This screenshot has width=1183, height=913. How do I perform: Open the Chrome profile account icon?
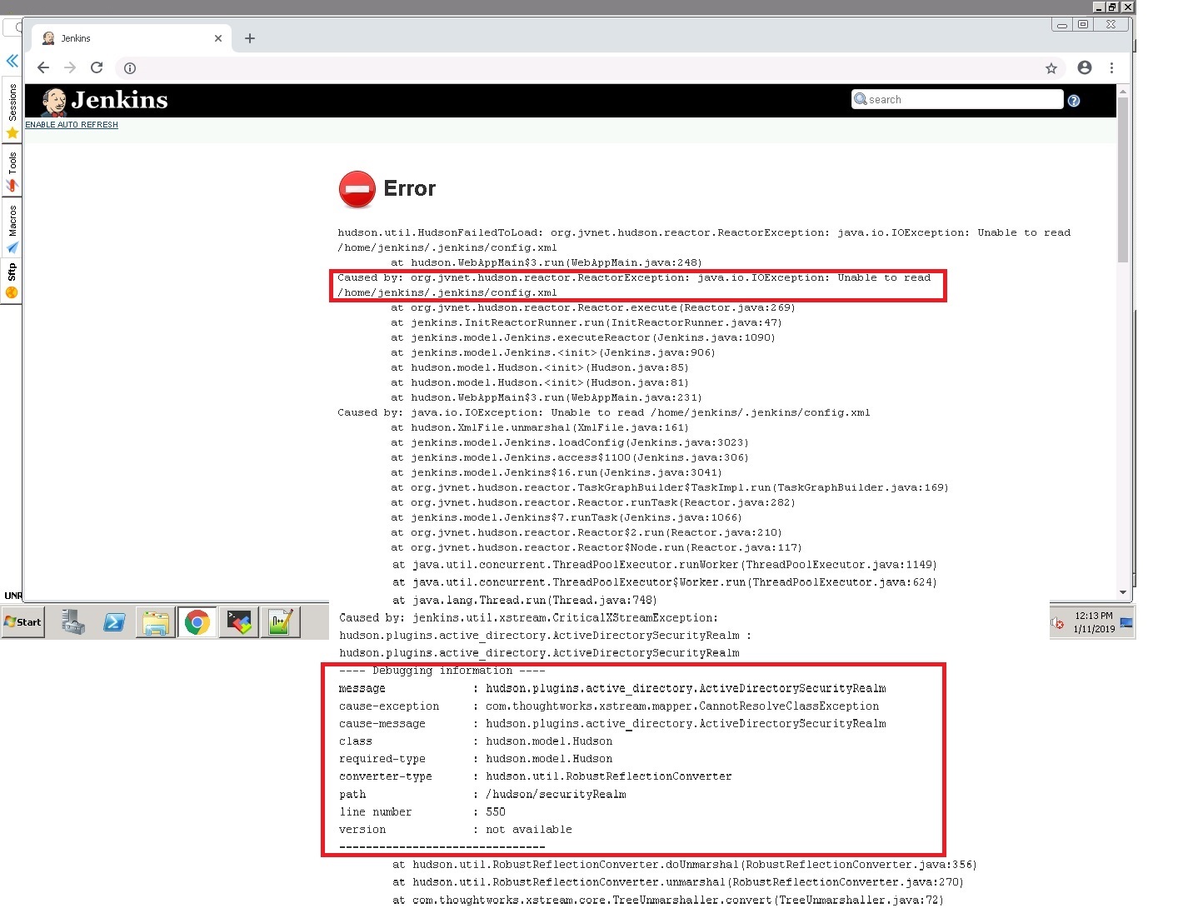click(1085, 67)
